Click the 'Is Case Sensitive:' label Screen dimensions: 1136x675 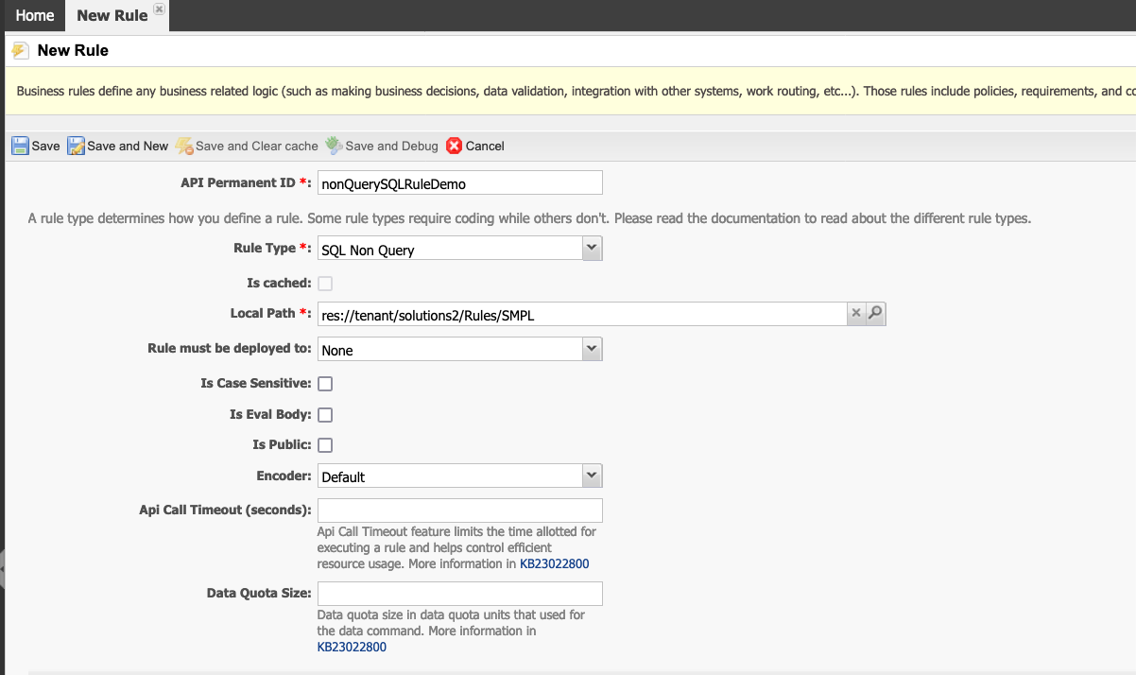pos(256,383)
